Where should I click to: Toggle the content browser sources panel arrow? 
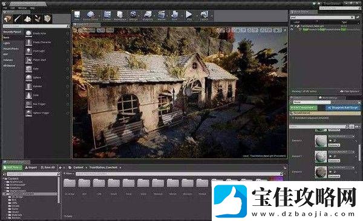pyautogui.click(x=4, y=174)
